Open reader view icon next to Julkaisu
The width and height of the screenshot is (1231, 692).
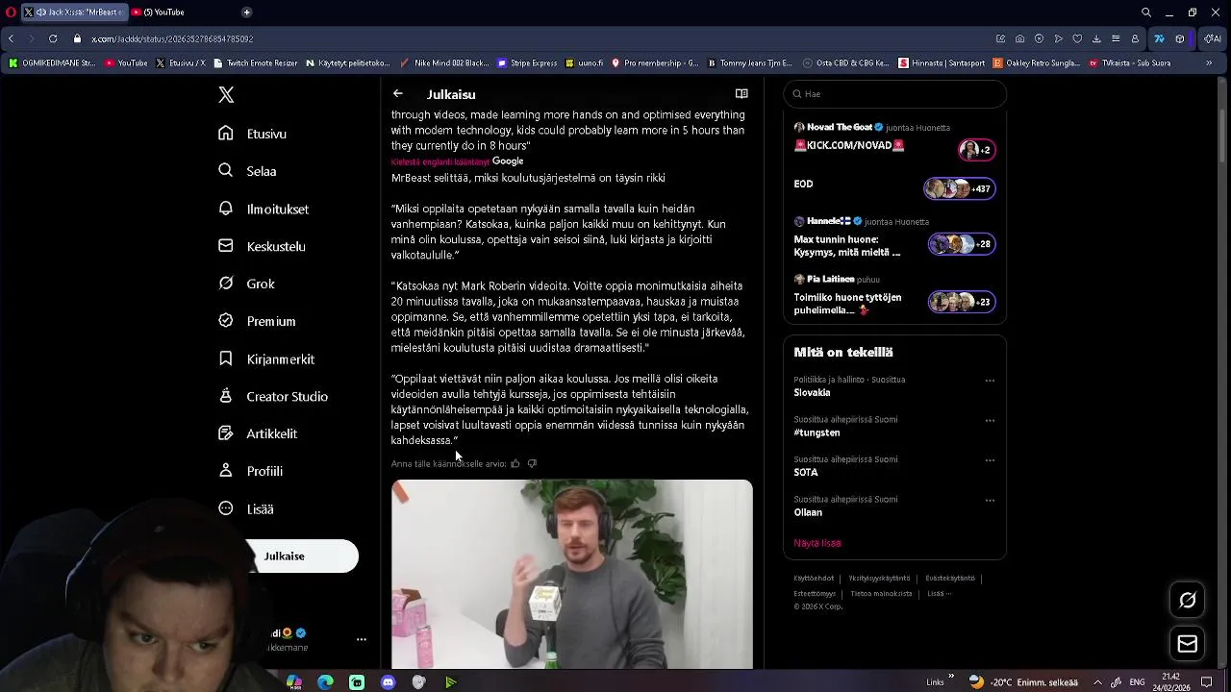click(741, 94)
